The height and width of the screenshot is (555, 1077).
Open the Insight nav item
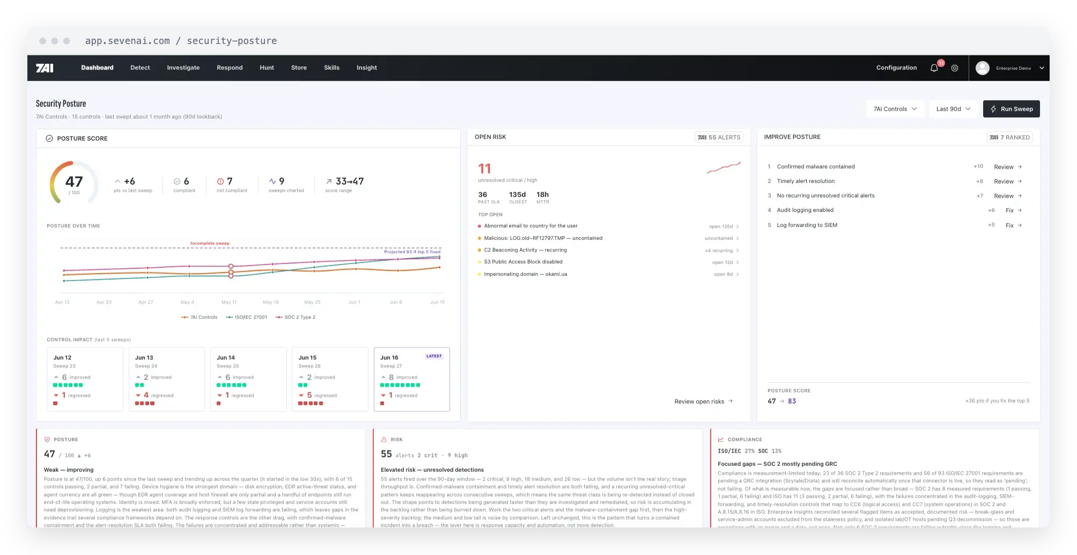(x=367, y=68)
